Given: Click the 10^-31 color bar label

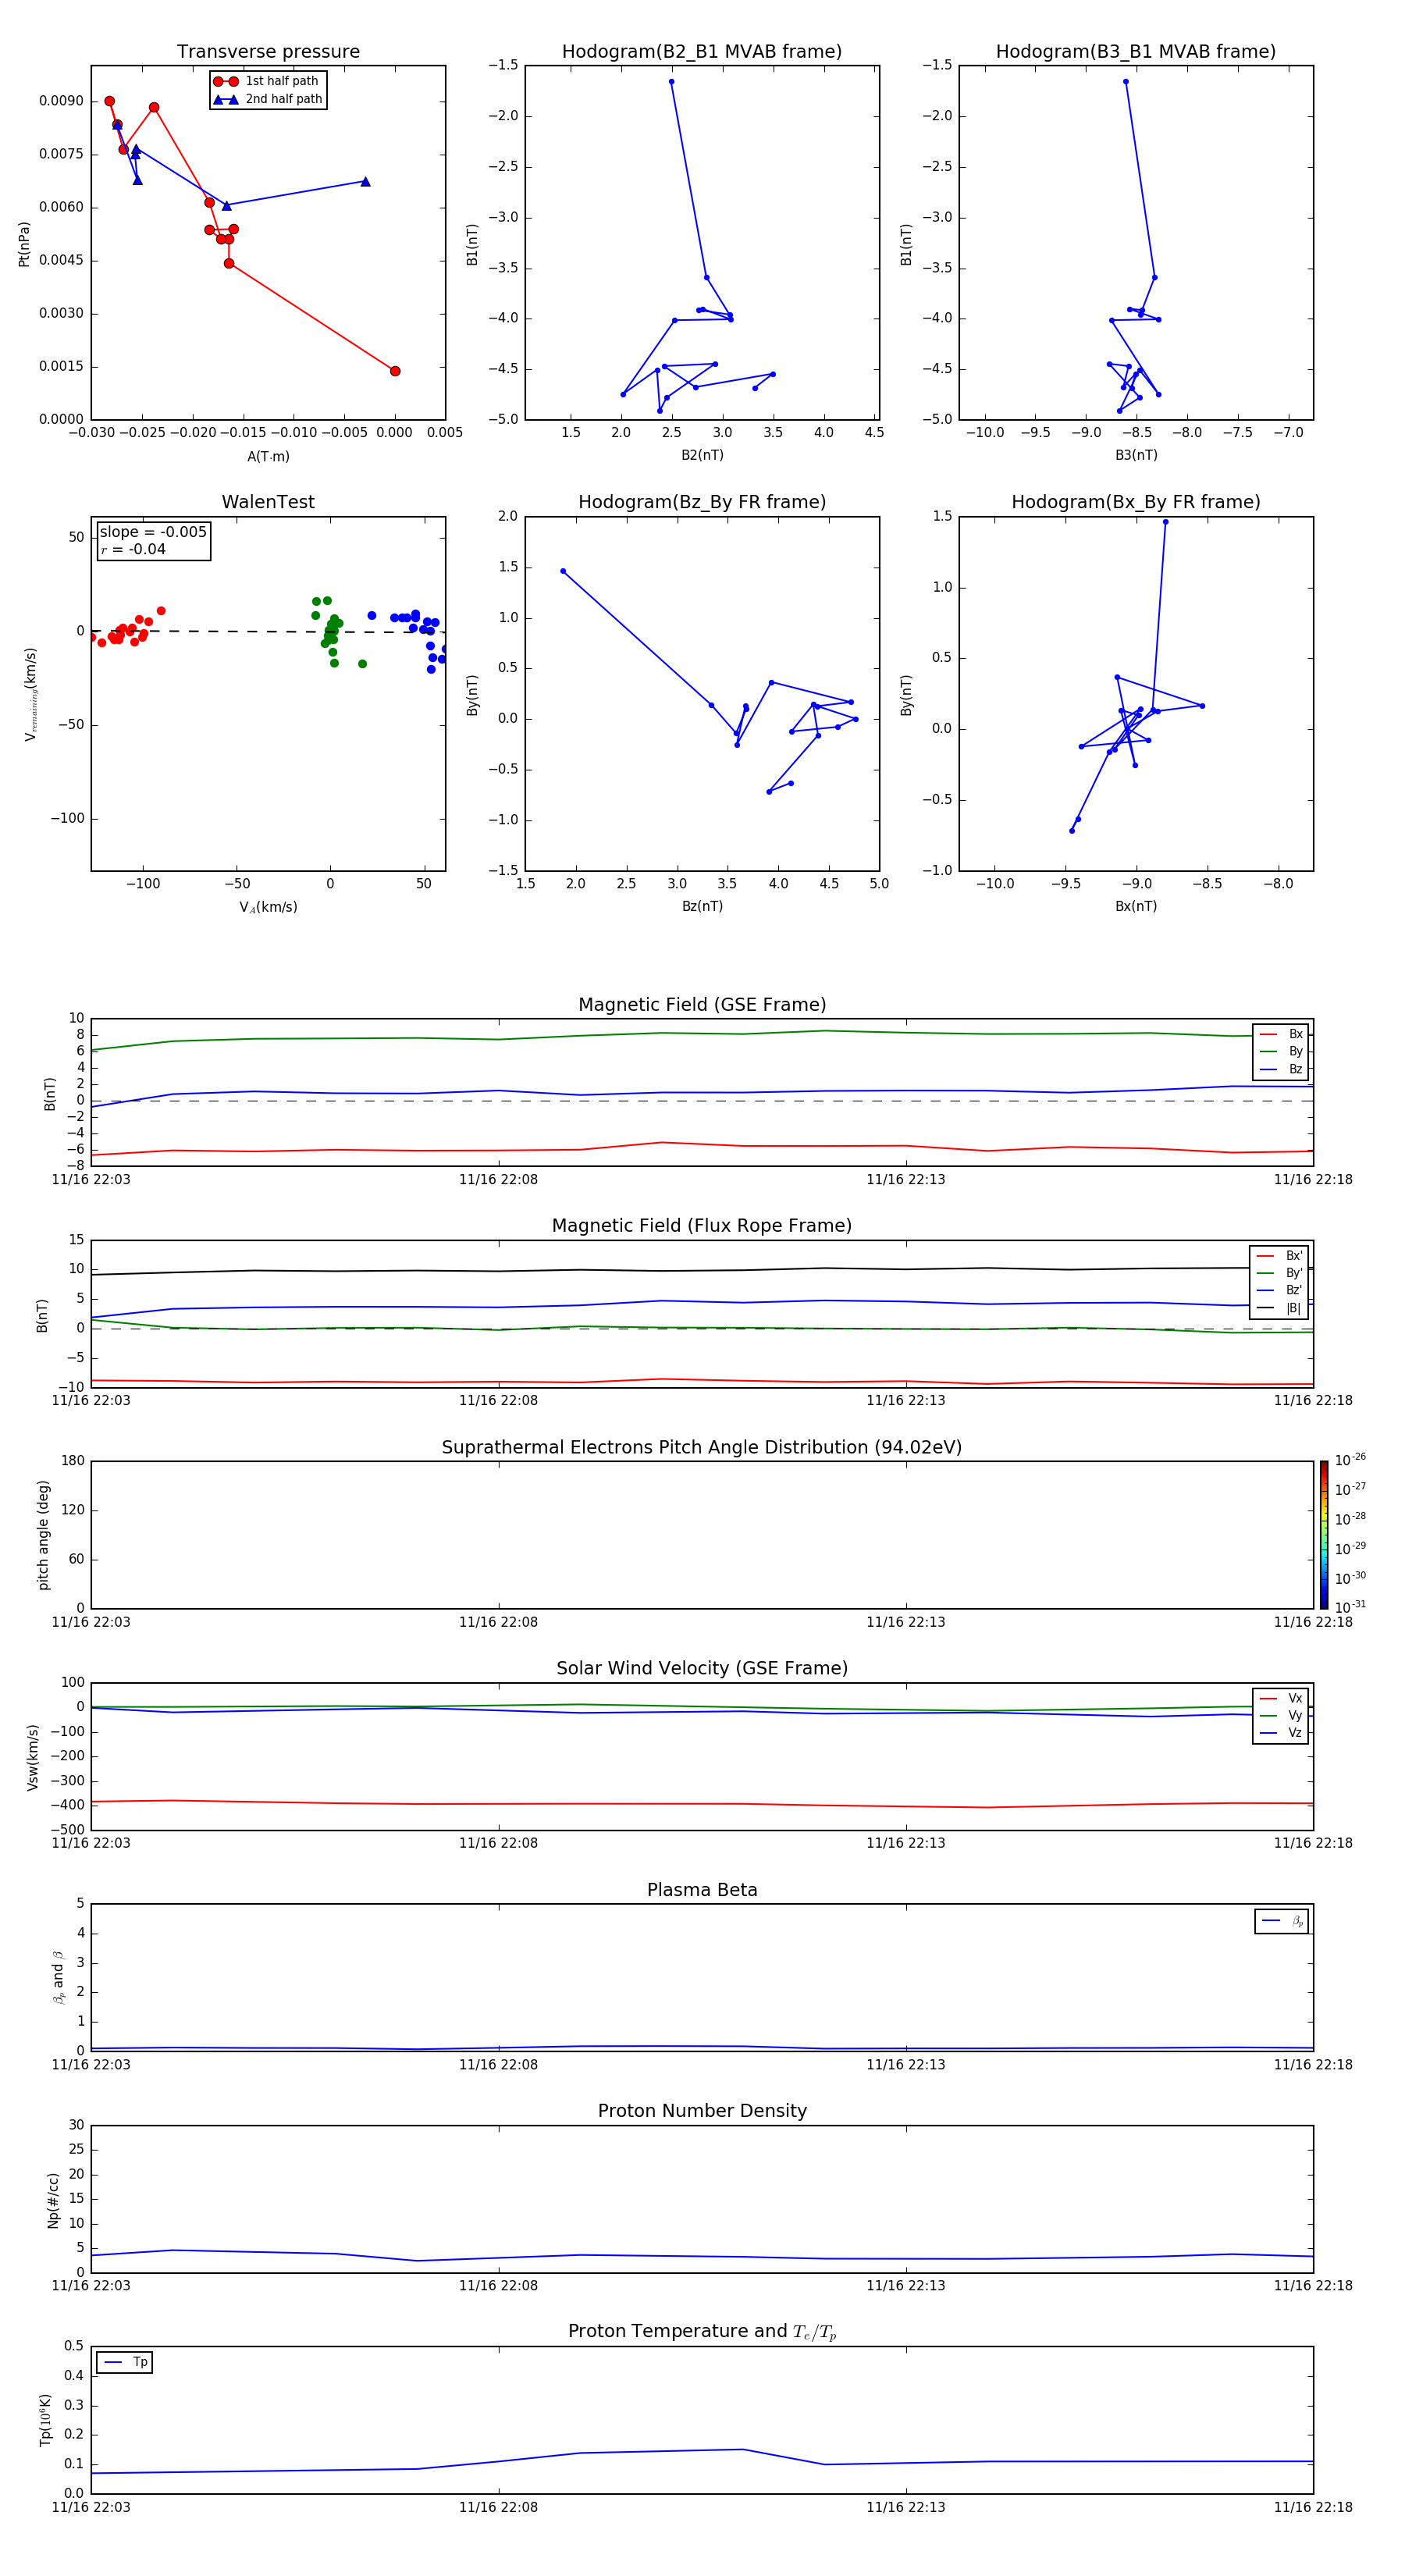Looking at the screenshot, I should click(1350, 1607).
